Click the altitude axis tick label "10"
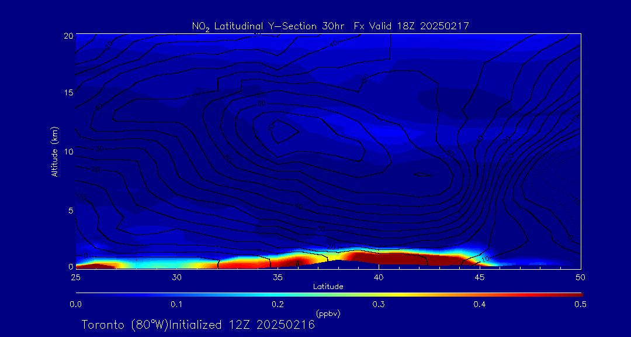The image size is (631, 337). [x=68, y=152]
